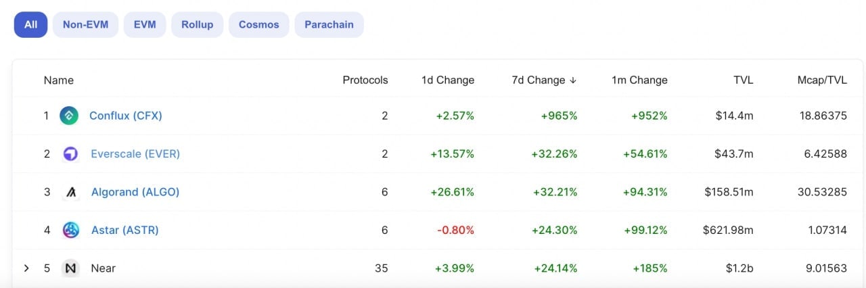Click the Conflux chain logo icon
The image size is (866, 288).
pyautogui.click(x=69, y=116)
